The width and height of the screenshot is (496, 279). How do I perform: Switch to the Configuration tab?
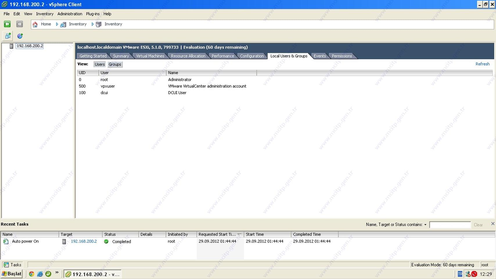(x=252, y=56)
